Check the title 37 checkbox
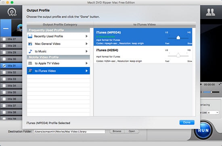 (4, 106)
